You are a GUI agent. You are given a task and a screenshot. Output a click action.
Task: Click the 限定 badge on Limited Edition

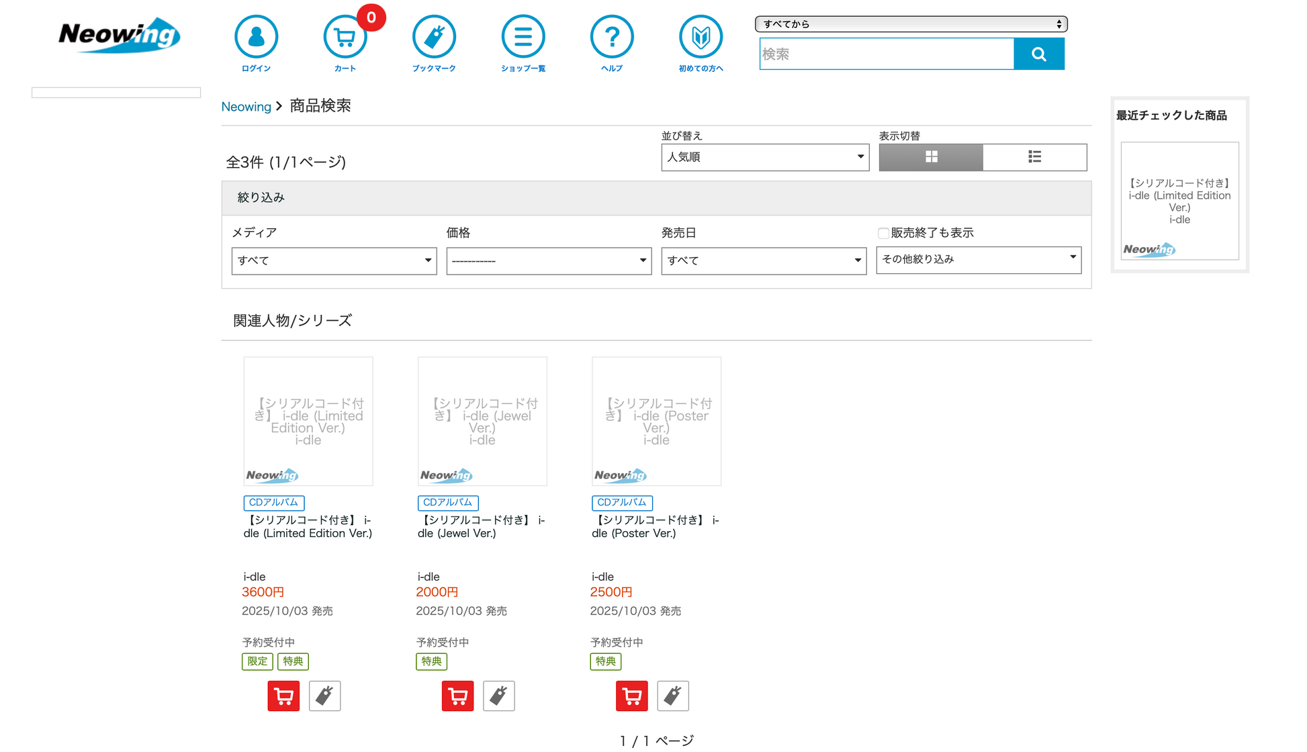pos(257,661)
